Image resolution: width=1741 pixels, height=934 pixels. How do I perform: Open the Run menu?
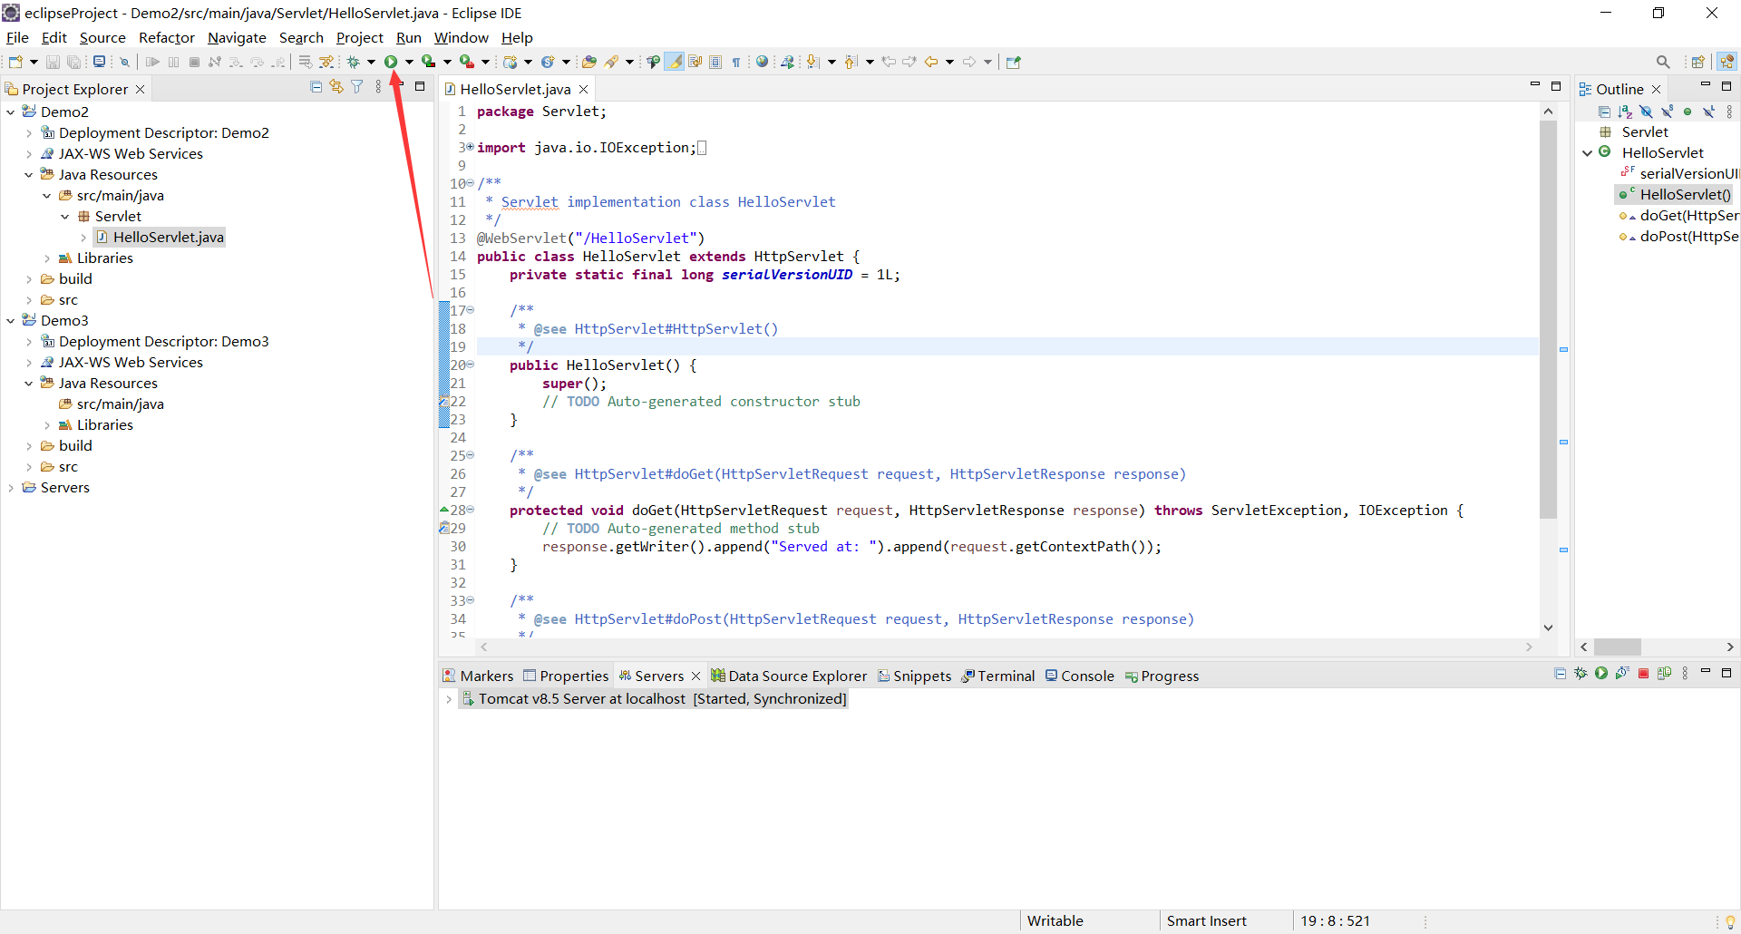pyautogui.click(x=409, y=37)
